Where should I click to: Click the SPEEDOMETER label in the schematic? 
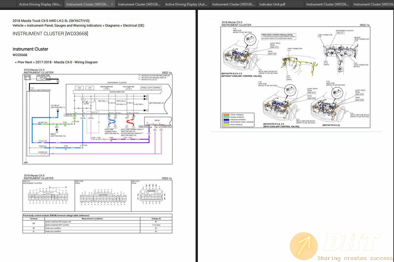106,87
